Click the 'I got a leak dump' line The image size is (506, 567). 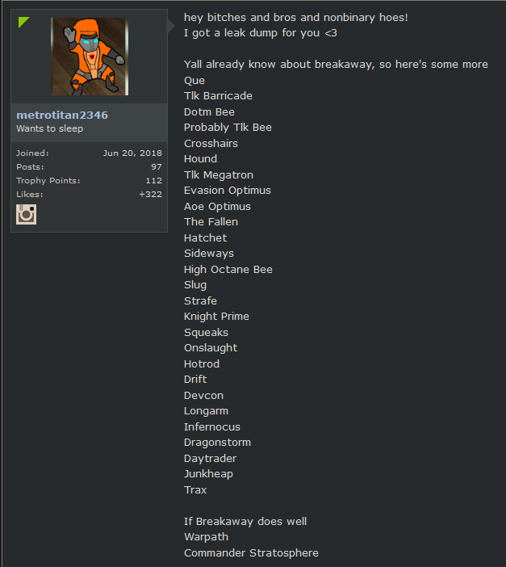click(260, 33)
